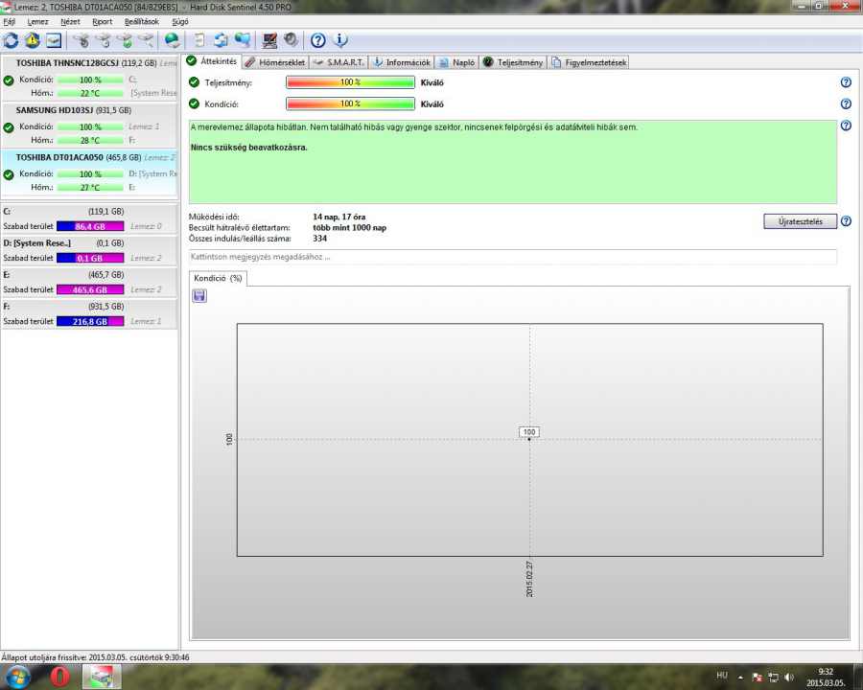Image resolution: width=863 pixels, height=690 pixels.
Task: Click the help icon beside Kondíció row
Action: click(846, 104)
